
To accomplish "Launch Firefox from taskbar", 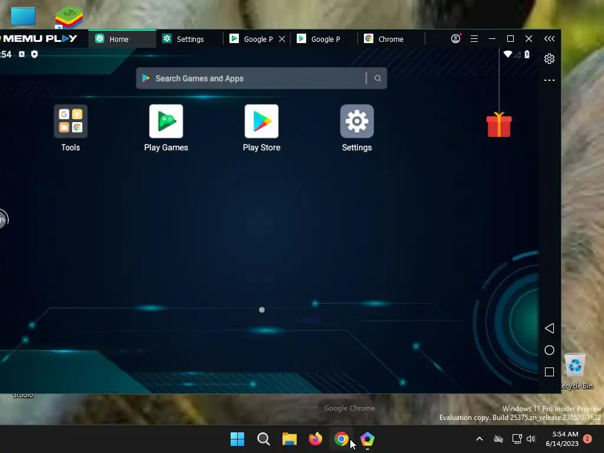I will click(316, 439).
